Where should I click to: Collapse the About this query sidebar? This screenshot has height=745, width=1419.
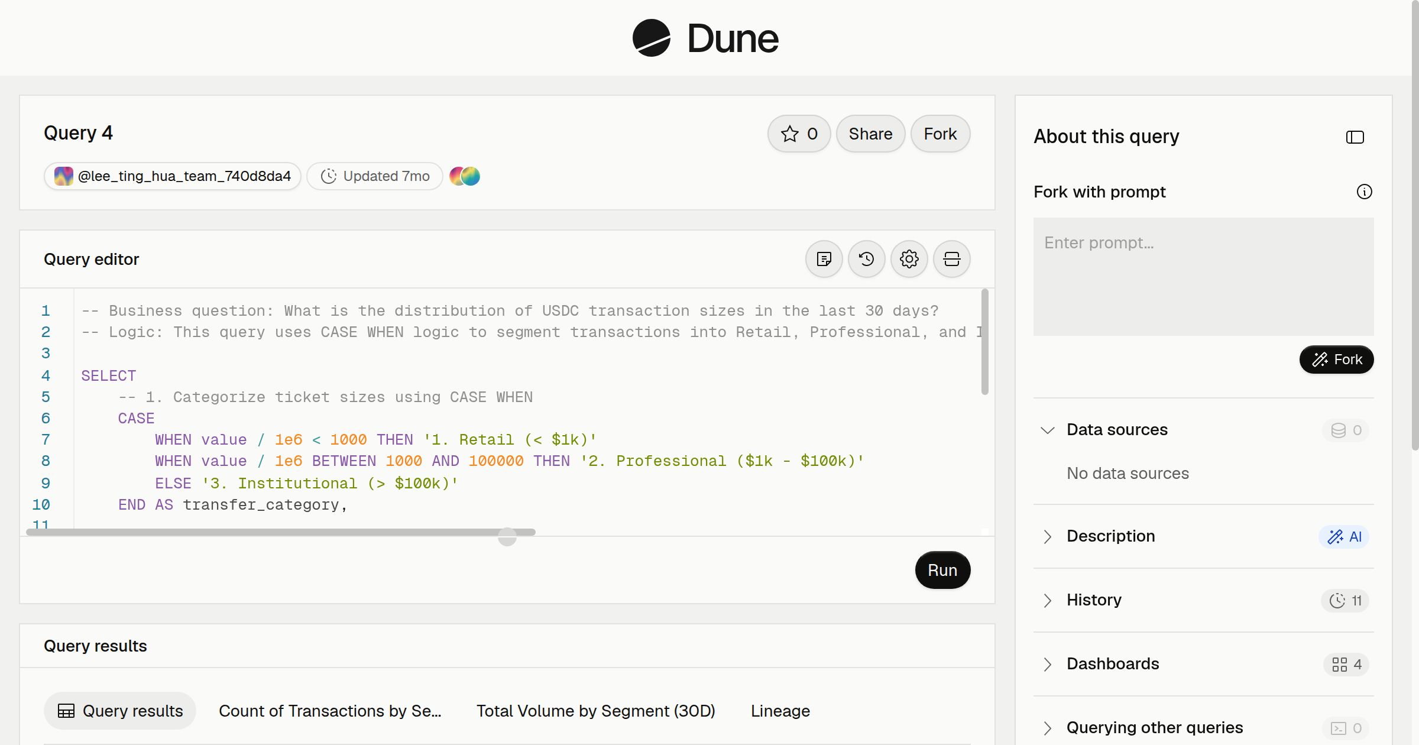tap(1355, 137)
